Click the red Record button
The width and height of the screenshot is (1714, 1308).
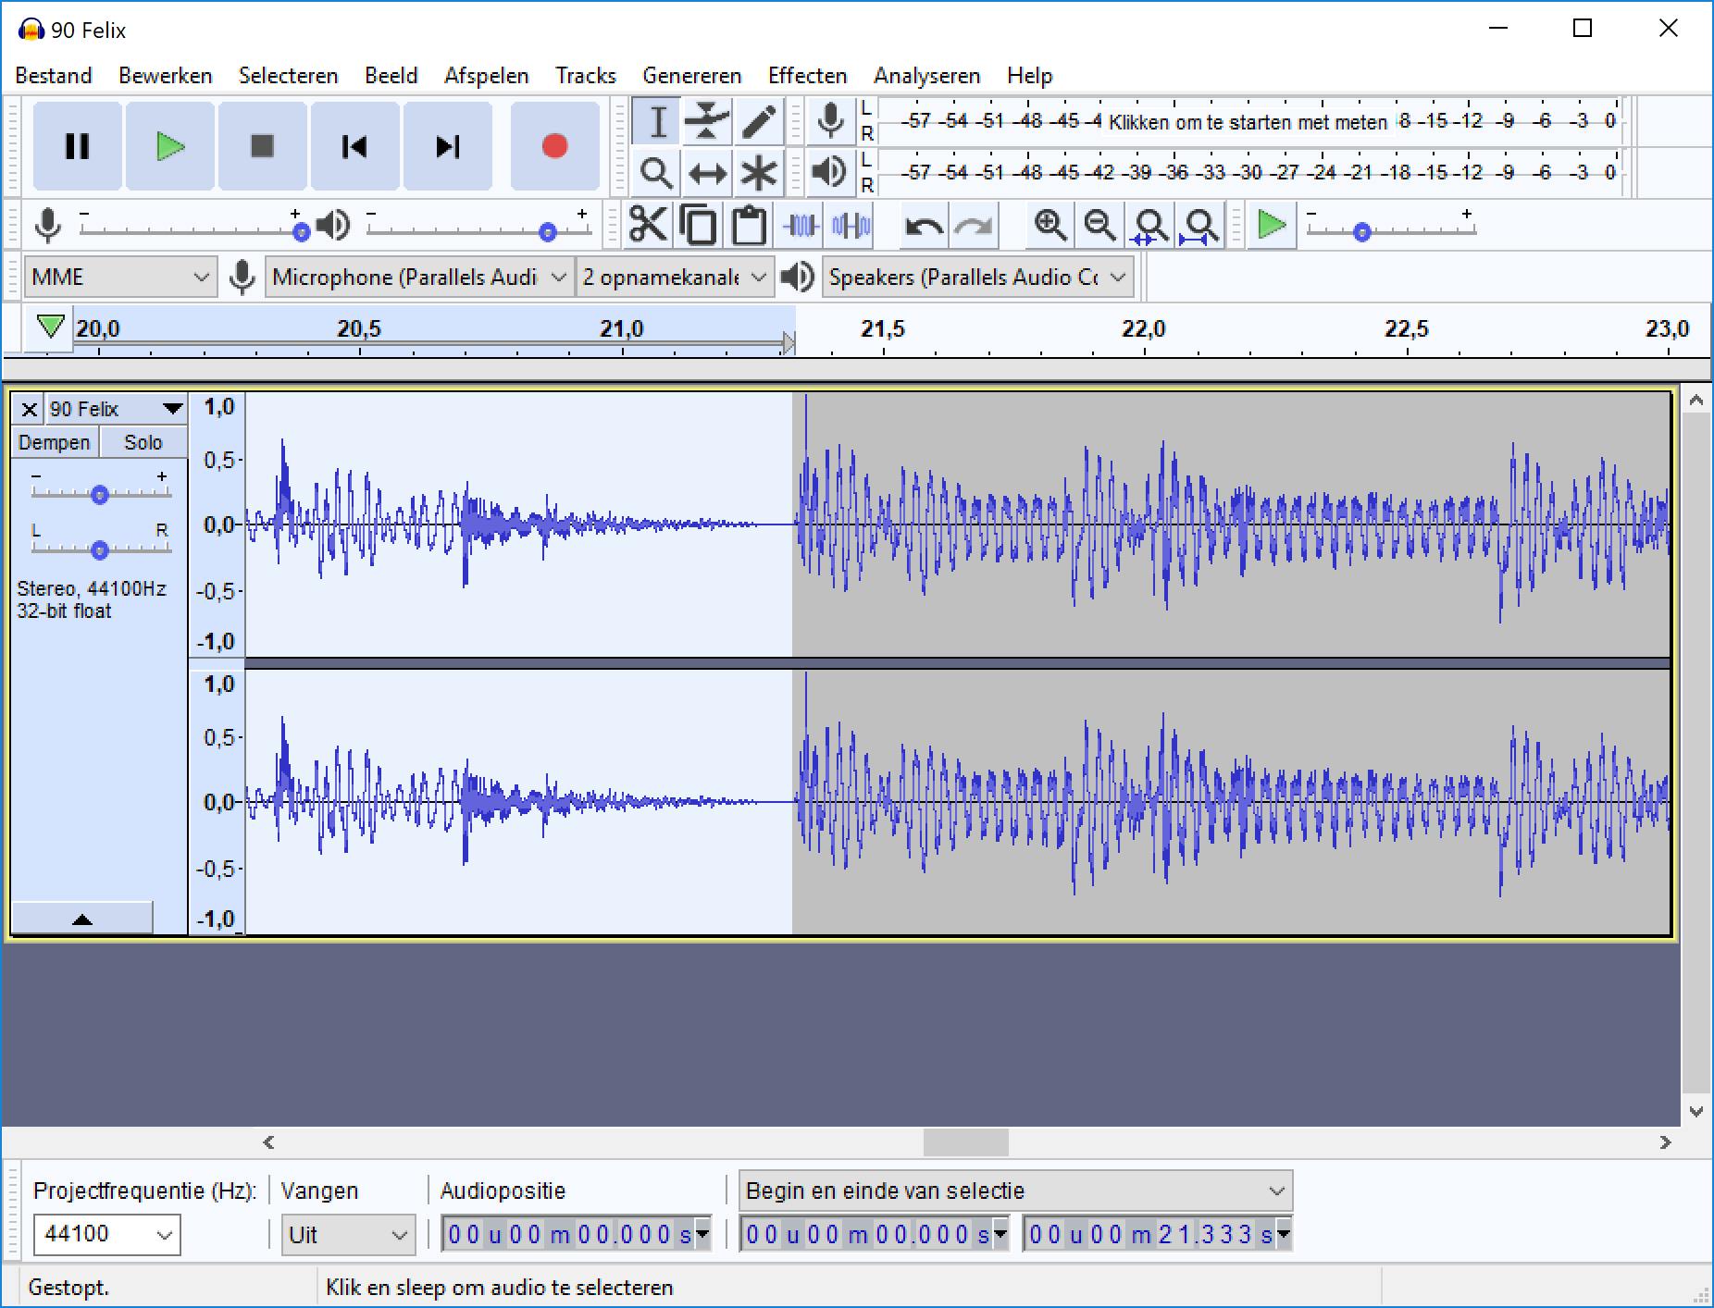coord(554,146)
